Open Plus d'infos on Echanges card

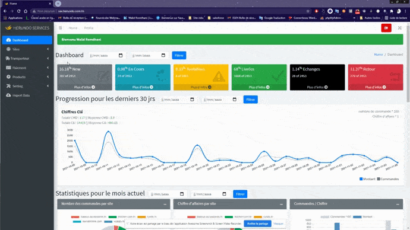pos(317,87)
